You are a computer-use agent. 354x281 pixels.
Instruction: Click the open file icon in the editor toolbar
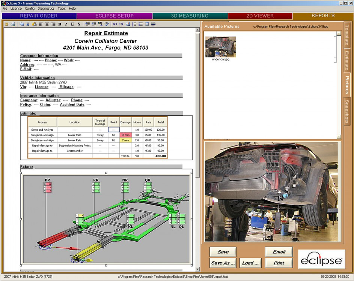[x=6, y=24]
